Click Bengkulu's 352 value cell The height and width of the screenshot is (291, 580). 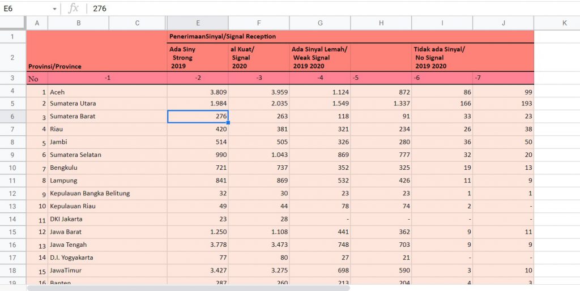tap(320, 168)
